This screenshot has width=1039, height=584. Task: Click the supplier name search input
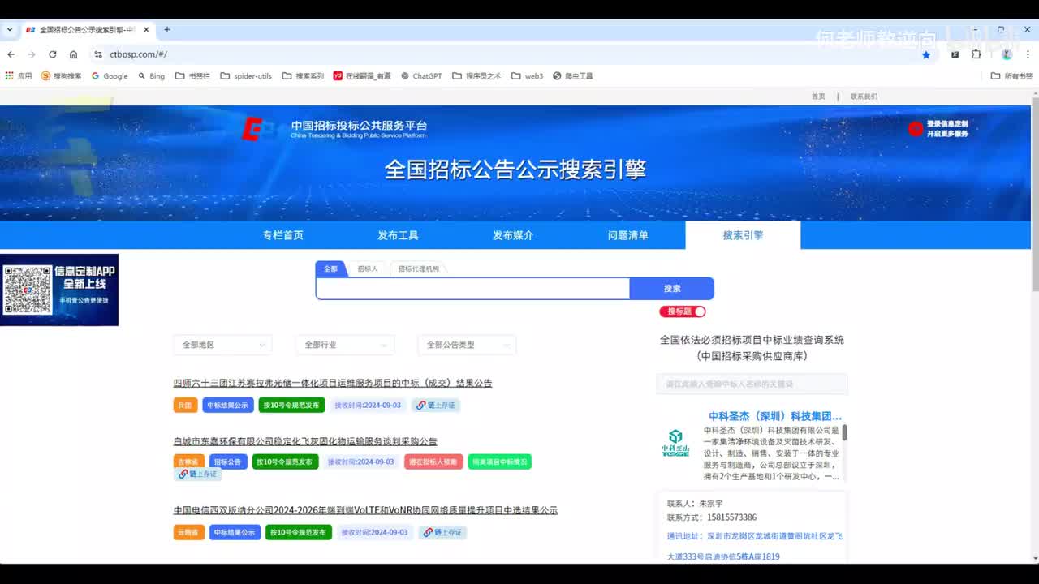[x=752, y=384]
